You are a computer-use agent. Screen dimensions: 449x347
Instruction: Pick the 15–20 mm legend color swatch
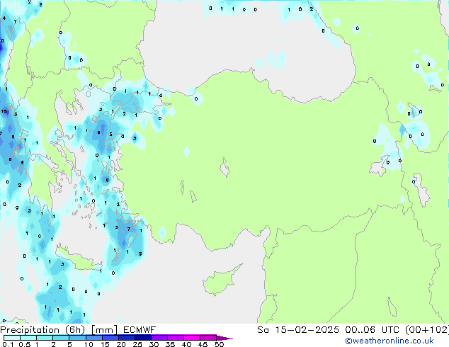coord(110,338)
